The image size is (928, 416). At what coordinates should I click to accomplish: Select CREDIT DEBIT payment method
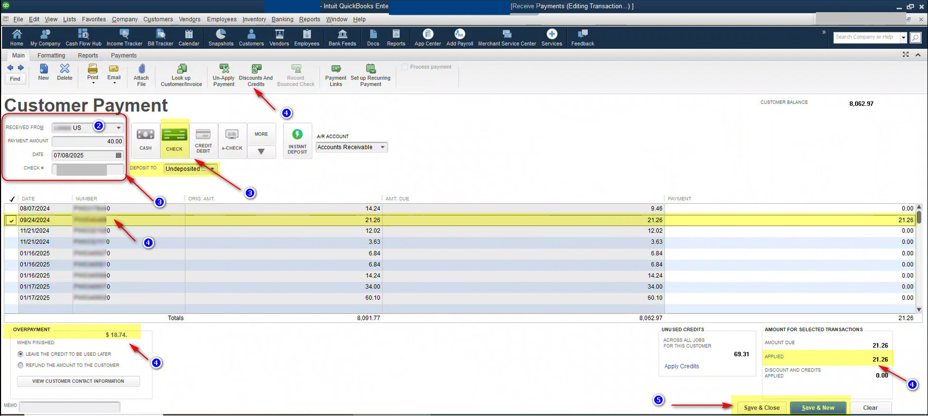click(203, 140)
